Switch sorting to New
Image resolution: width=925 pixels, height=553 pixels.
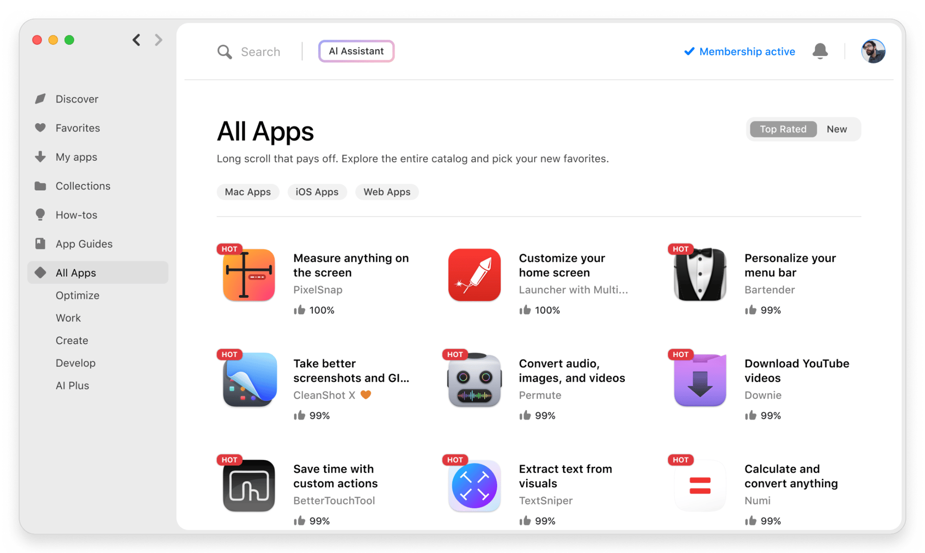coord(837,129)
